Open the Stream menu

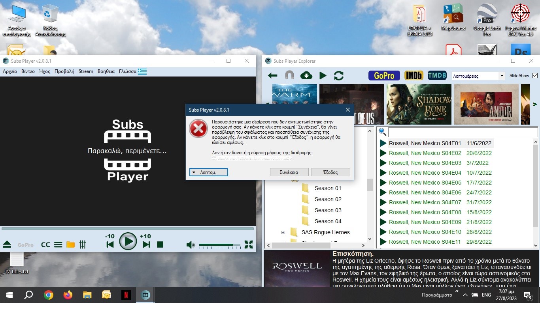[x=86, y=71]
